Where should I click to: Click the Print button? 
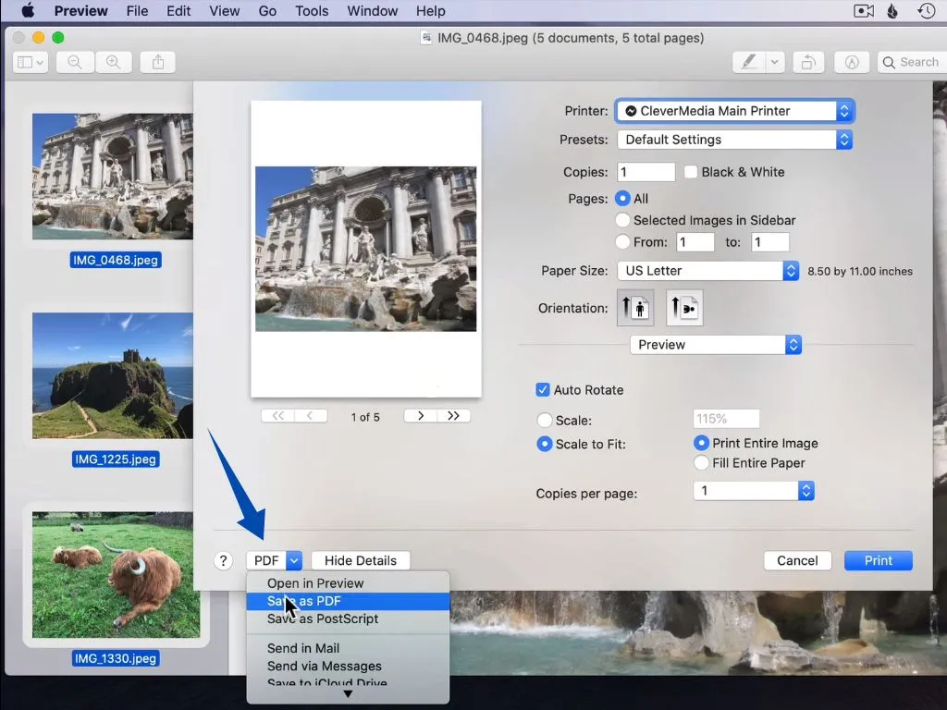878,560
